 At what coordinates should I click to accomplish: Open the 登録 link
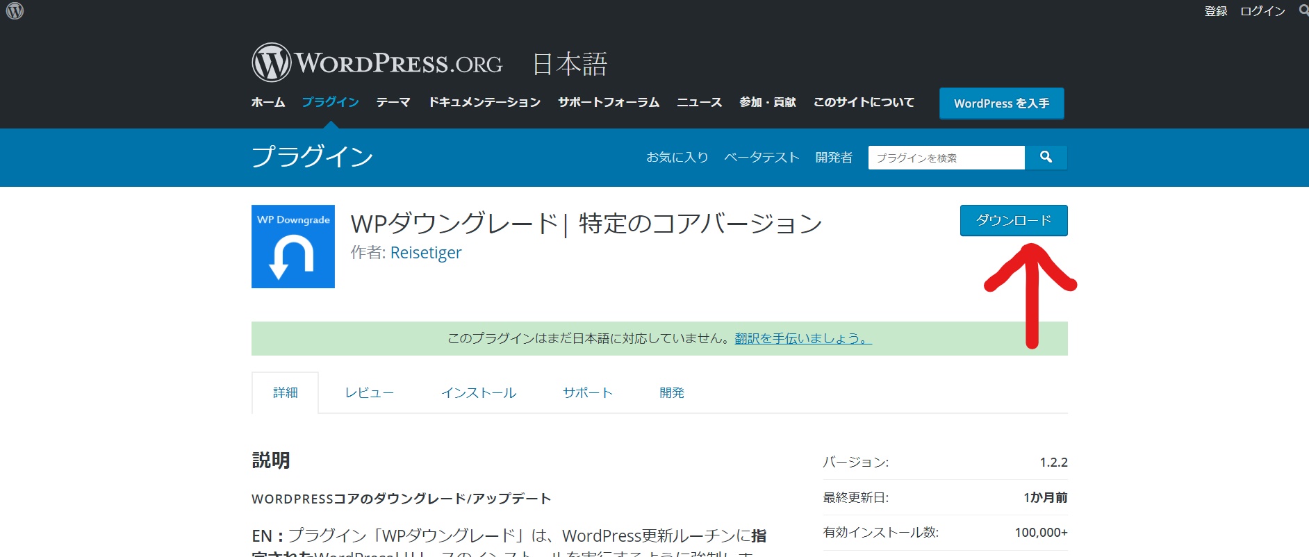1216,11
